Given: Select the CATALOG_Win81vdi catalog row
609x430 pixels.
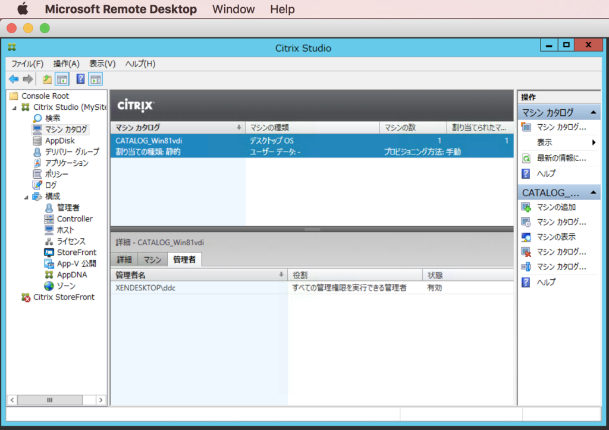Looking at the screenshot, I should (x=312, y=146).
